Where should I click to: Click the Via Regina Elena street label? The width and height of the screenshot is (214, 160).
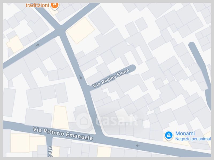(111, 78)
